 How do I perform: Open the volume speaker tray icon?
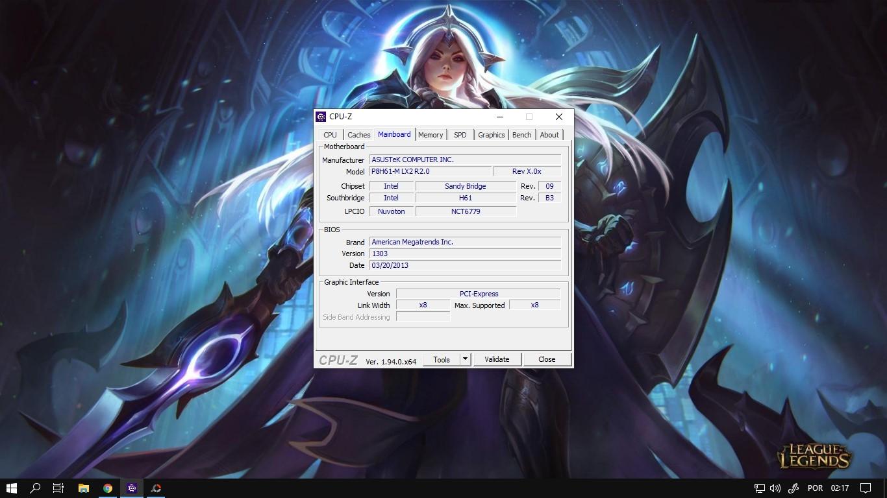[x=775, y=488]
